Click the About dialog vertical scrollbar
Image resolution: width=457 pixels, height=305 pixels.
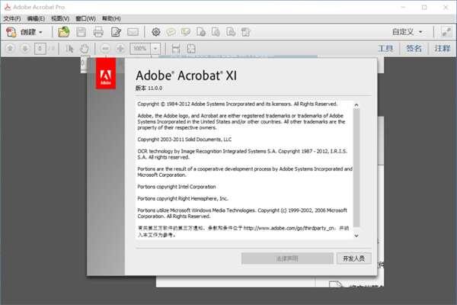(x=356, y=168)
